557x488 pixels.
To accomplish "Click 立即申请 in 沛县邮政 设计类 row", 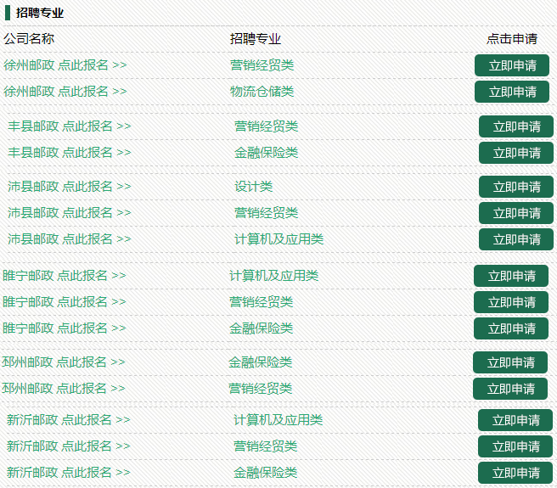I will [515, 187].
